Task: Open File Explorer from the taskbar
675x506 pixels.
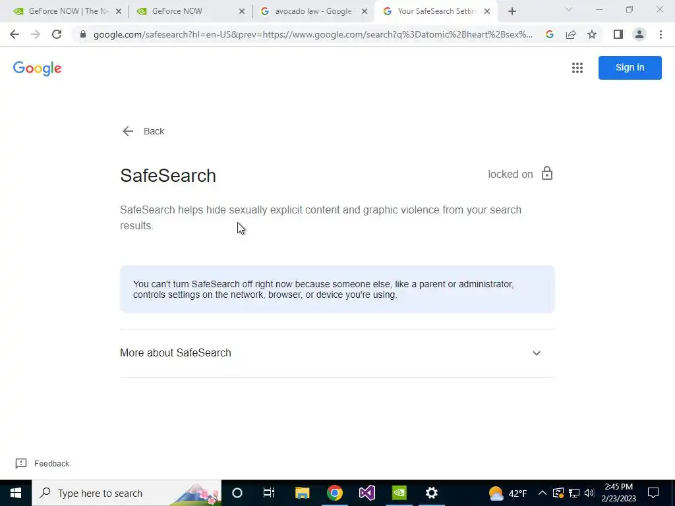Action: click(x=302, y=493)
